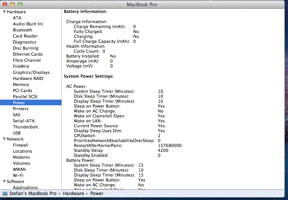Click the PrioritizeNetworkReachabilityOverSleep label
Screen dimensions: 288x200
pyautogui.click(x=114, y=141)
